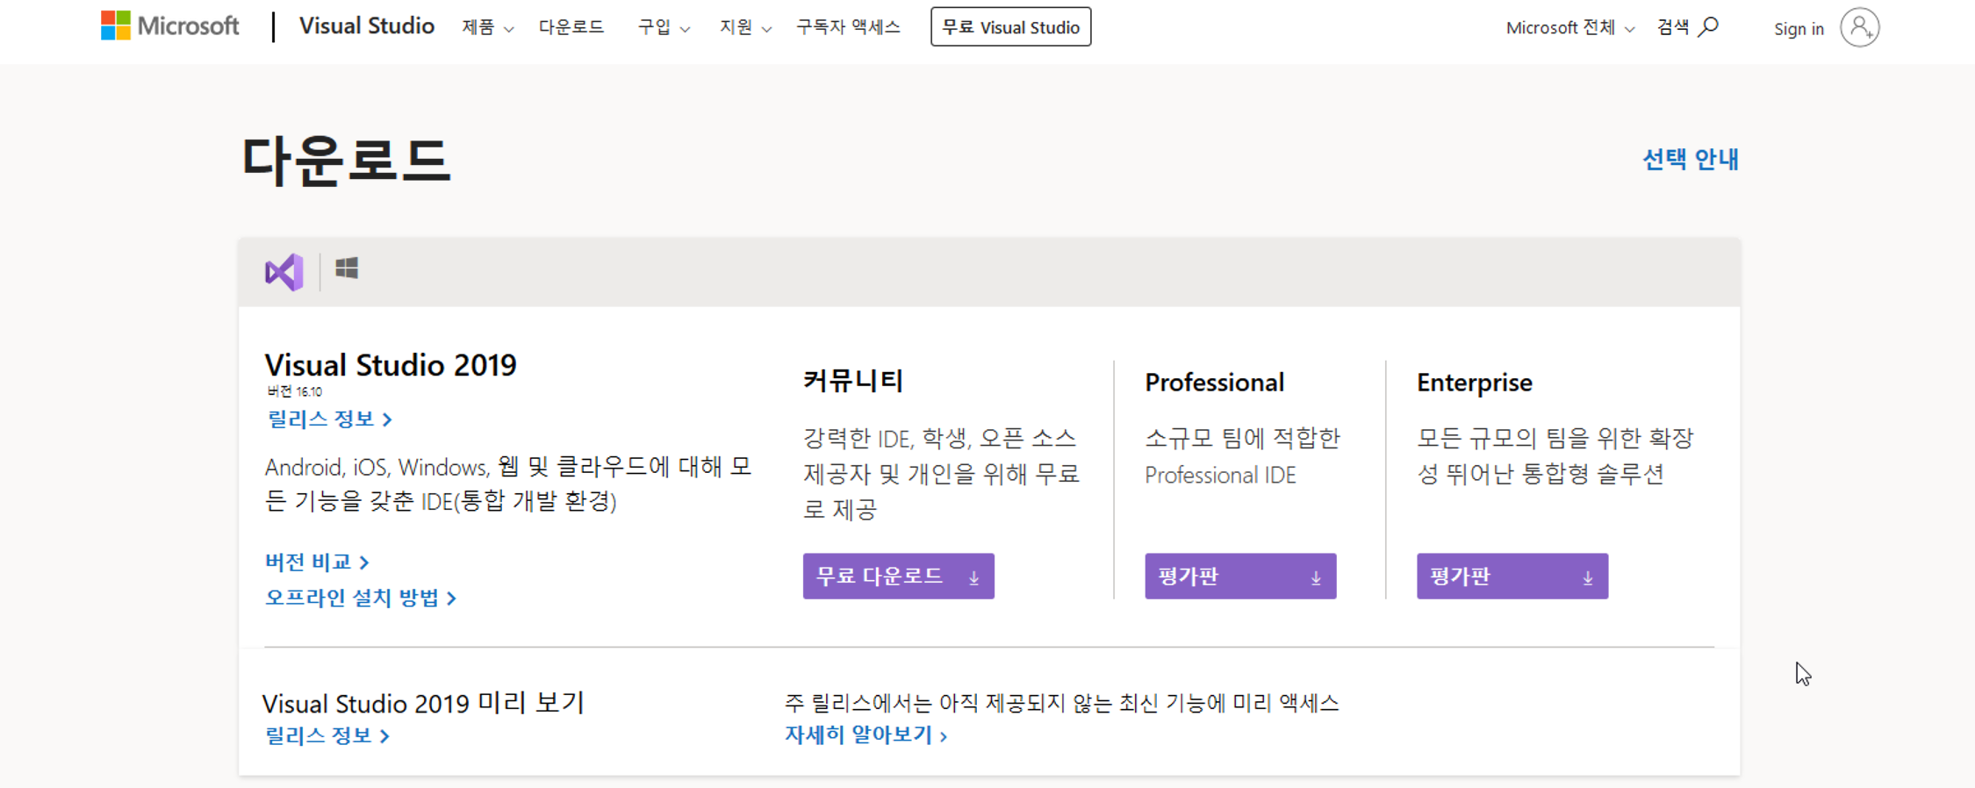Click the 무료 Visual Studio button
Screen dimensions: 1975x788
pyautogui.click(x=1010, y=27)
